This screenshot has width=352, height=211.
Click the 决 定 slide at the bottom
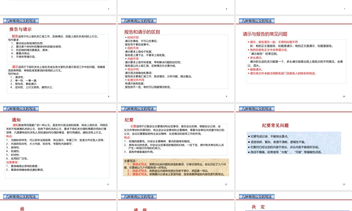[x=294, y=202]
